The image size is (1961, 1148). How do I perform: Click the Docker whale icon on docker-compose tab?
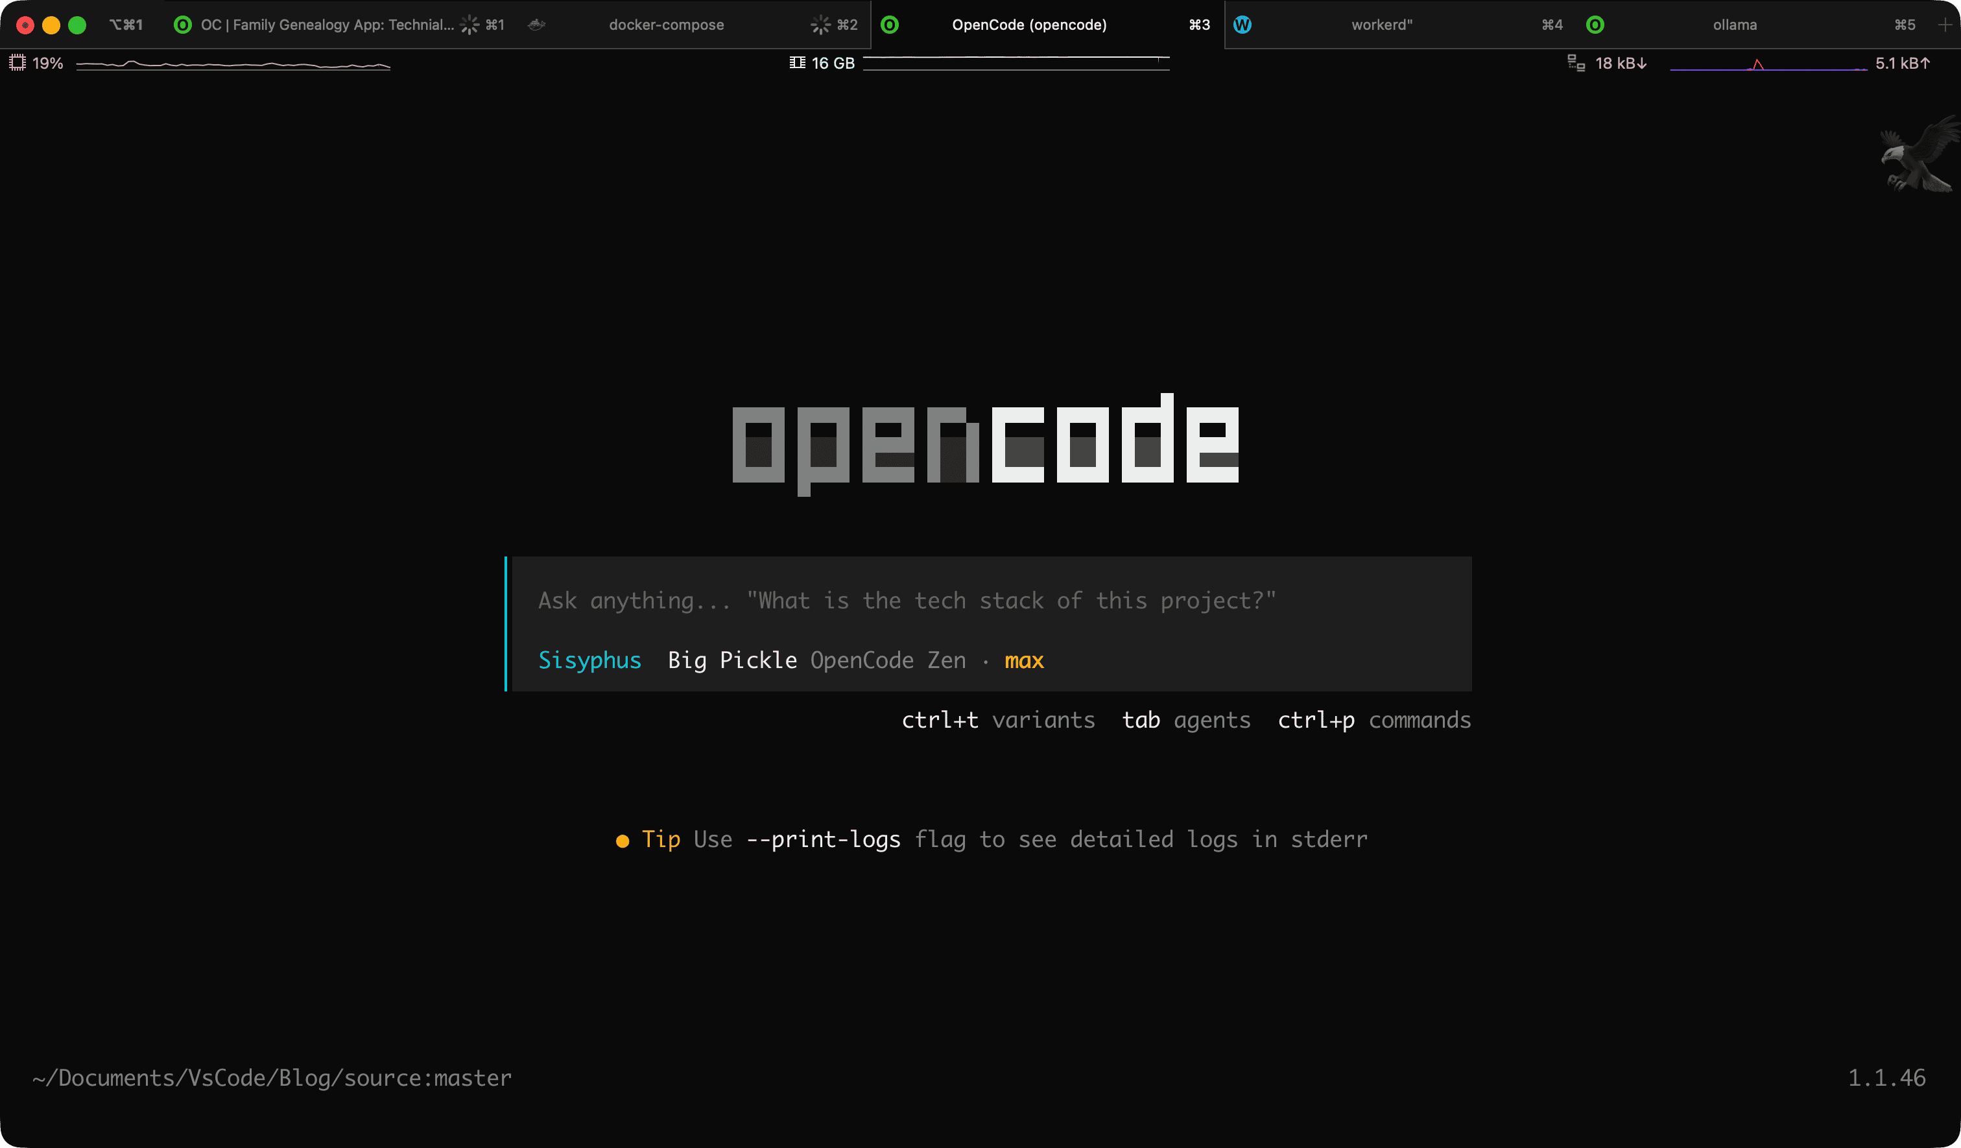coord(536,25)
